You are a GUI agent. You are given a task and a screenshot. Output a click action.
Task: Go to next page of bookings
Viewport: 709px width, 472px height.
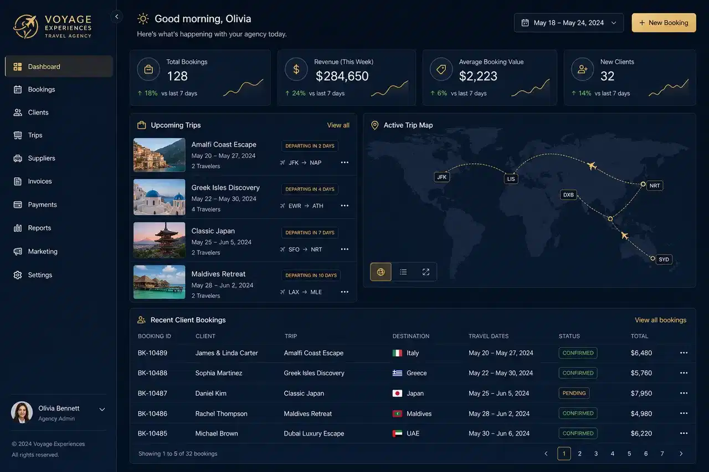681,454
